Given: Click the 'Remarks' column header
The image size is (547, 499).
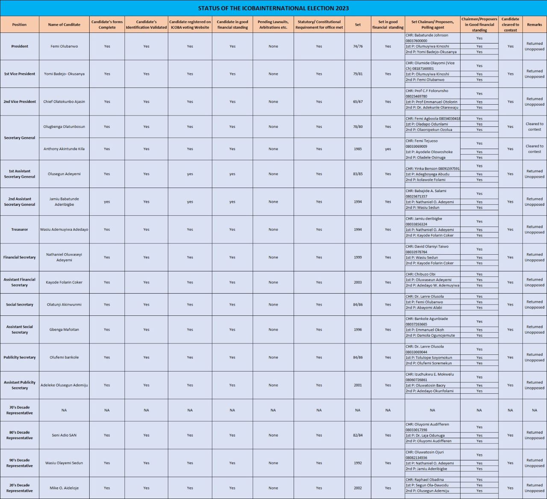Looking at the screenshot, I should pyautogui.click(x=534, y=25).
